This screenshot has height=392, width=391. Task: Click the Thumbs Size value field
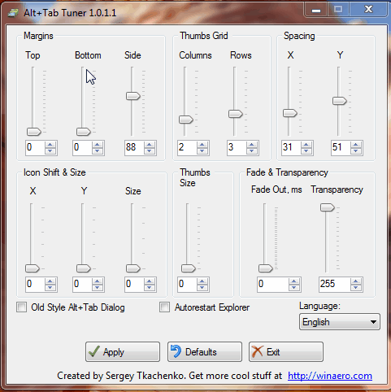click(x=187, y=285)
